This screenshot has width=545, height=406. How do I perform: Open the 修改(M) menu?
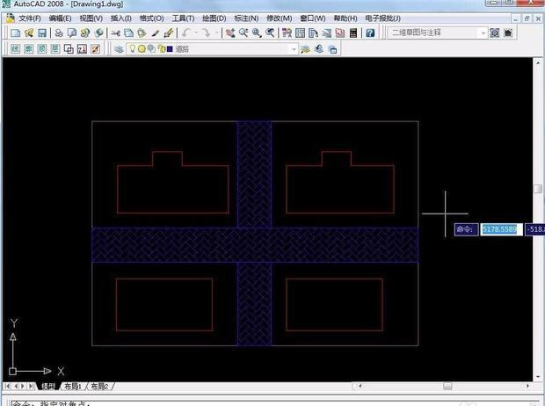pos(280,18)
